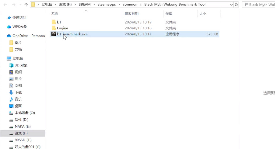
Task: Open the b1 folder
Action: point(59,22)
